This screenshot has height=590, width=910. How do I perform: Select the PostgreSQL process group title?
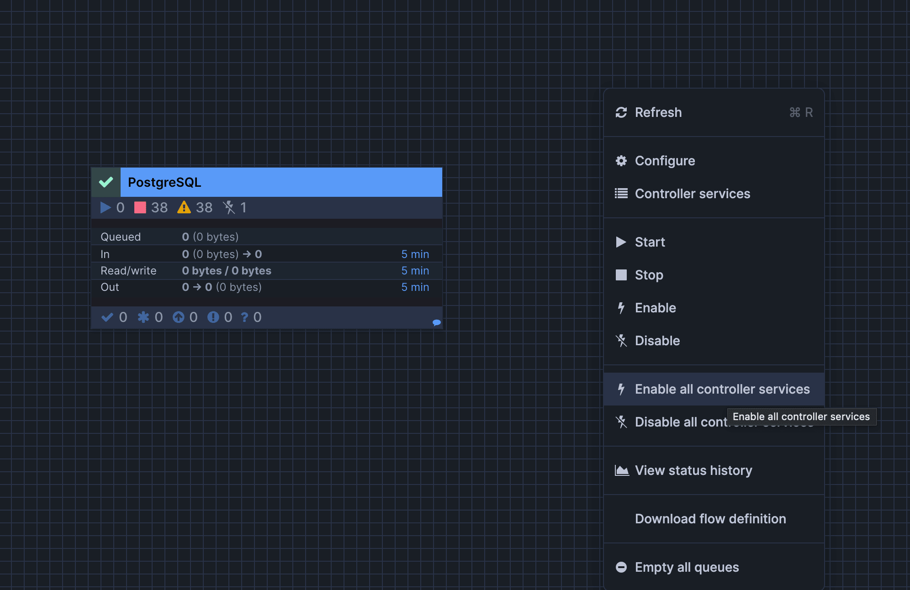tap(164, 182)
